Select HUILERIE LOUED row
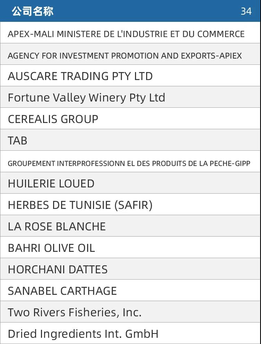Image resolution: width=261 pixels, height=344 pixels. [130, 183]
